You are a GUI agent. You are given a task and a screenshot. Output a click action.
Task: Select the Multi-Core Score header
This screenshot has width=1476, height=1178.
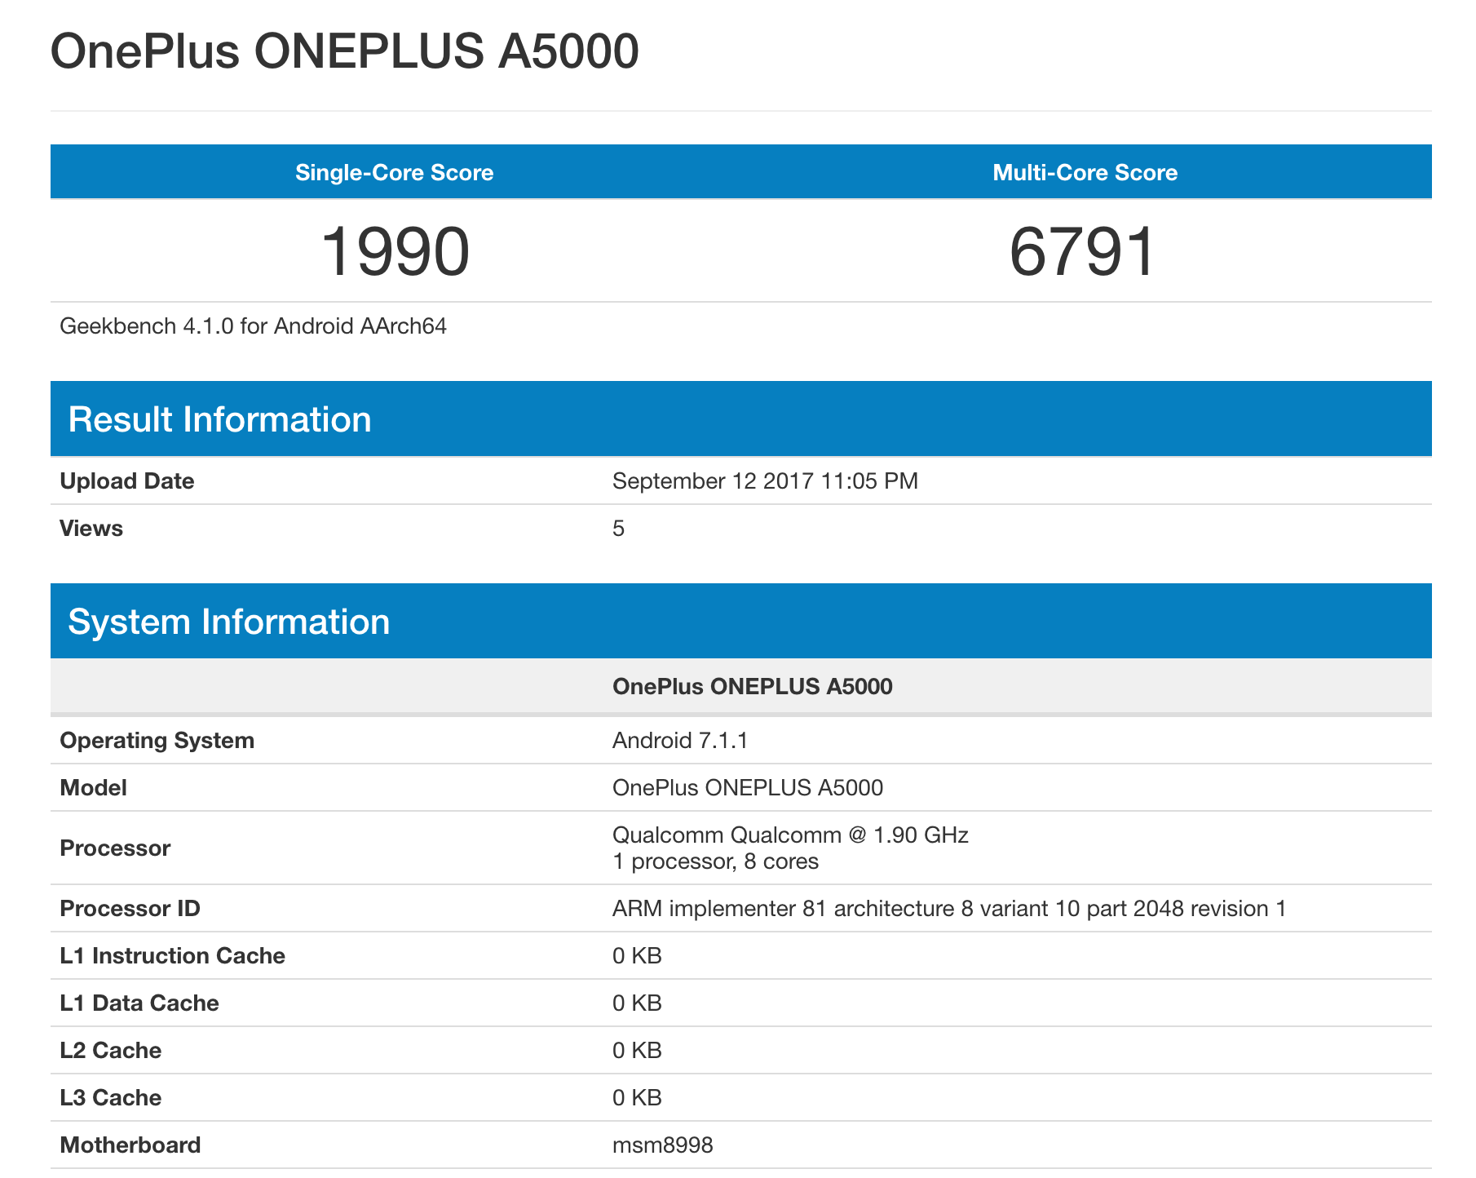pos(1085,172)
